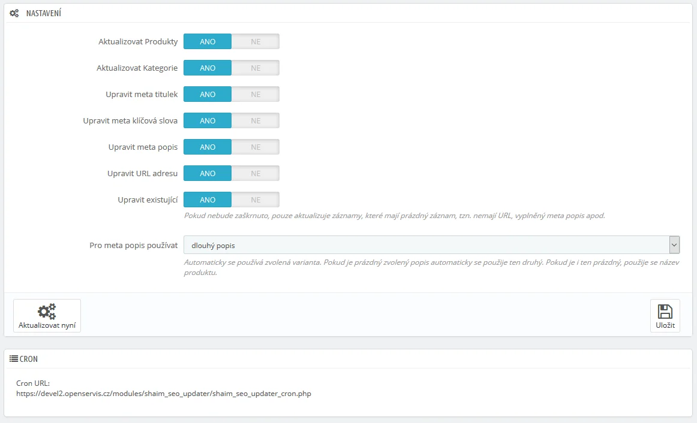Disable Upravit meta titulek with NE
Screen dimensions: 697x423
256,94
